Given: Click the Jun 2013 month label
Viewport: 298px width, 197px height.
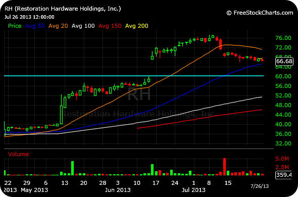Looking at the screenshot, I should pos(118,190).
